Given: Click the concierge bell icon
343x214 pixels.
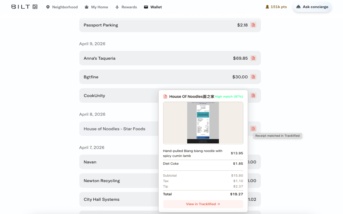Looking at the screenshot, I should pyautogui.click(x=299, y=7).
